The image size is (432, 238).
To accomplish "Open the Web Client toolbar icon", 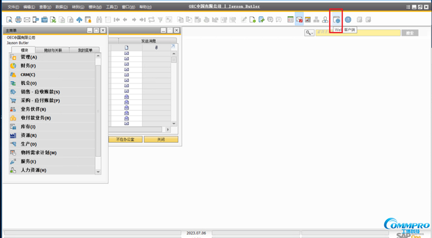I will click(x=336, y=20).
